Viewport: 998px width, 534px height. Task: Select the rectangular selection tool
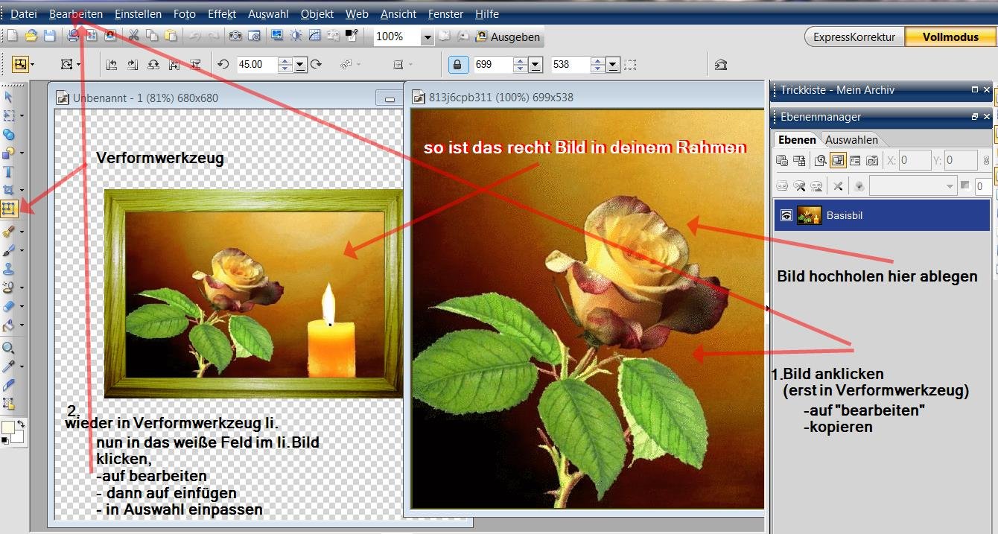click(x=9, y=115)
